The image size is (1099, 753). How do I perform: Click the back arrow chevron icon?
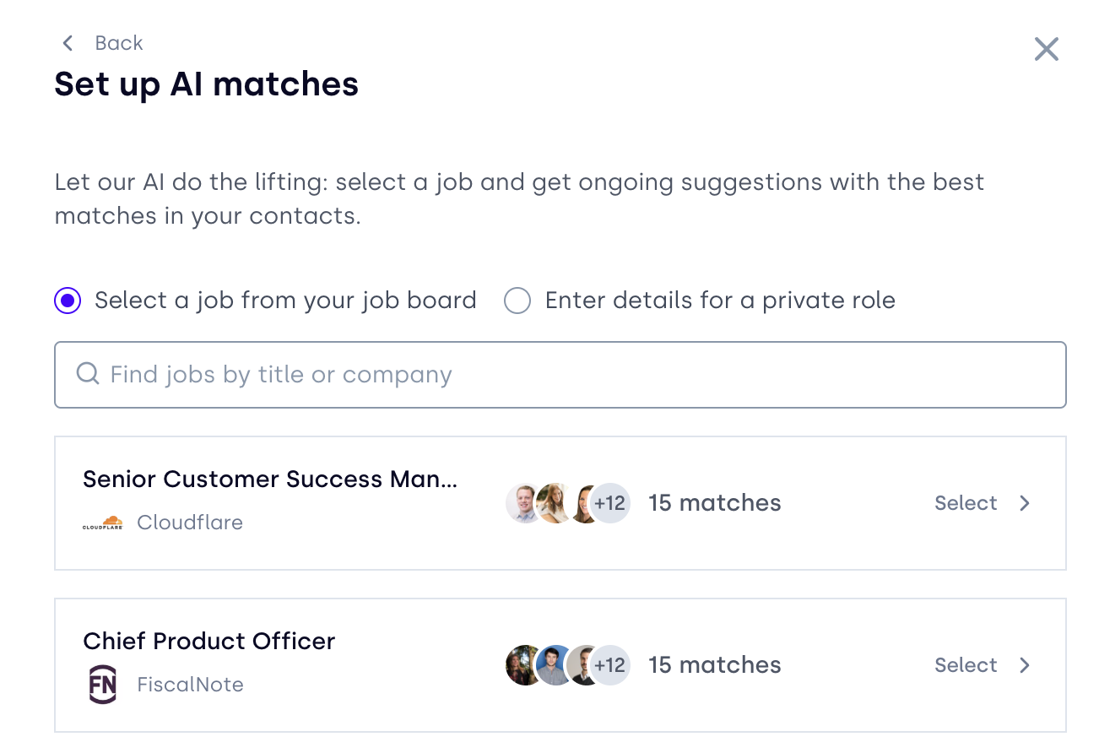tap(68, 43)
